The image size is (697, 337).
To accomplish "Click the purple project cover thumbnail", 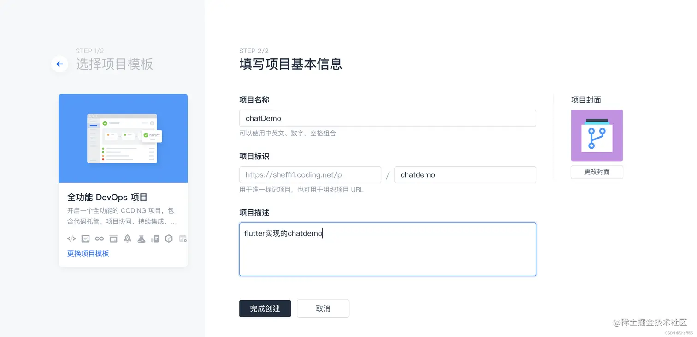I will point(597,135).
